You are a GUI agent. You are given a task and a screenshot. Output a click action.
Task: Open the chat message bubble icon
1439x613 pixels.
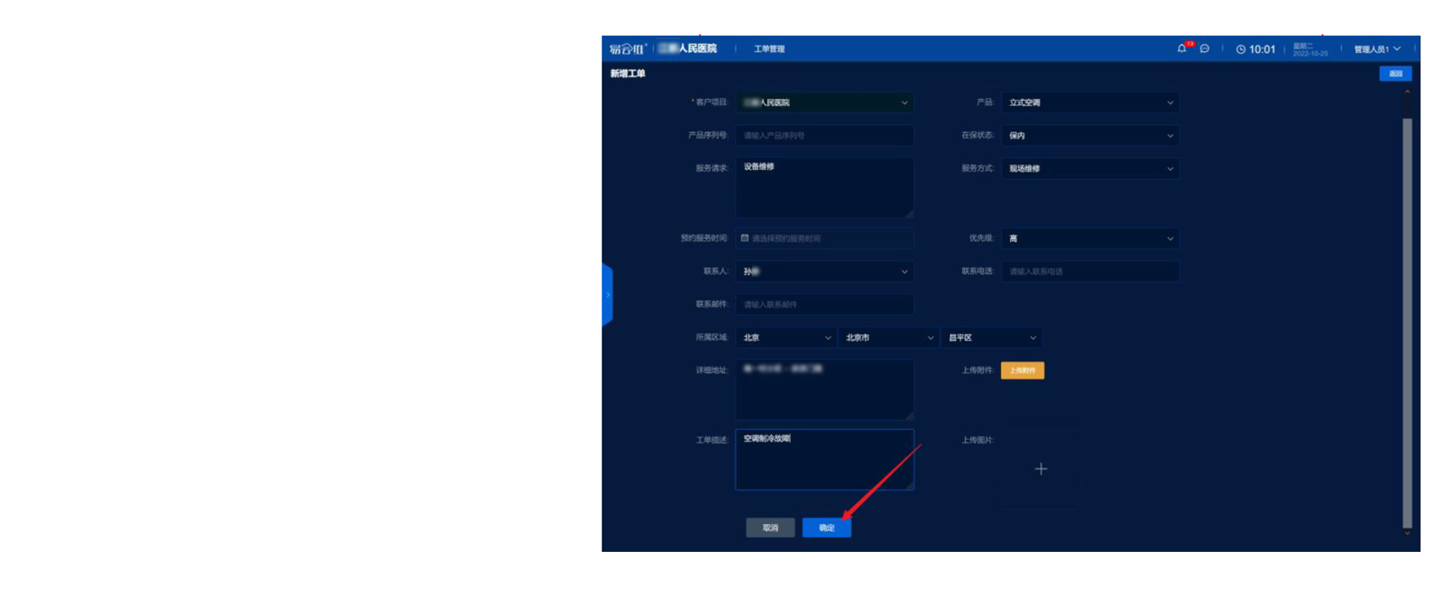coord(1204,49)
